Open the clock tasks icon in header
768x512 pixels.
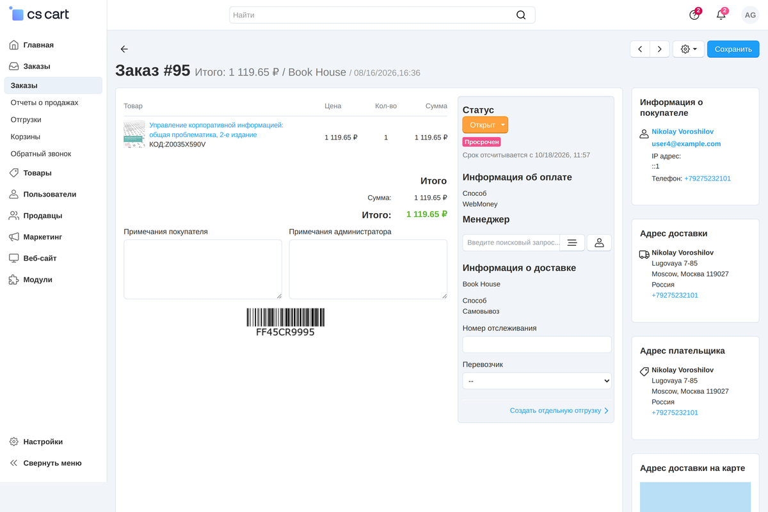(694, 15)
